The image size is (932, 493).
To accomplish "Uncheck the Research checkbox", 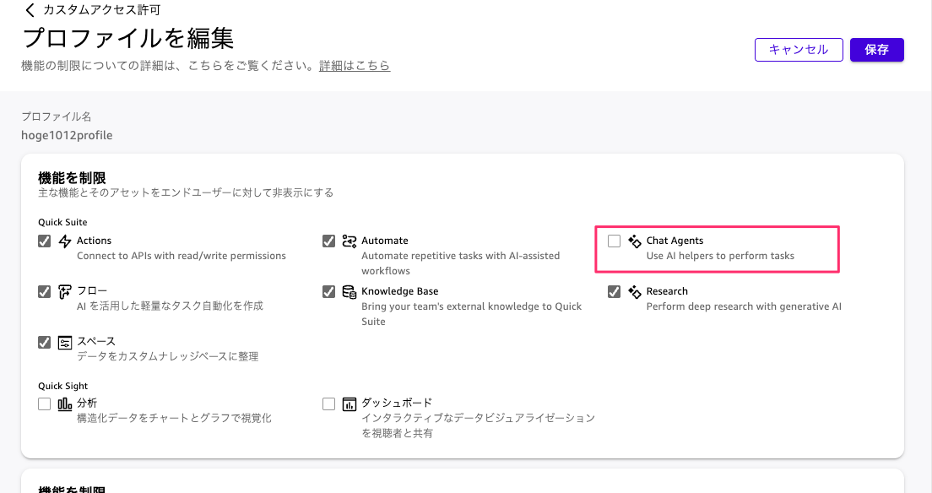I will tap(614, 292).
